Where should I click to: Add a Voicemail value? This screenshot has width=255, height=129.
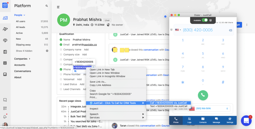[79, 79]
